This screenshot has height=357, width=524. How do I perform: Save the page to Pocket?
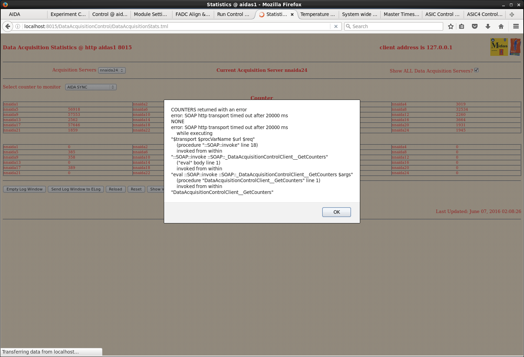point(475,26)
